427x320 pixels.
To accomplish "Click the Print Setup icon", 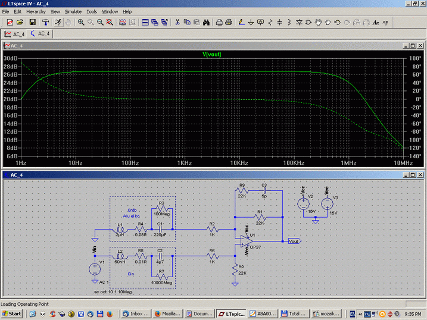I will pyautogui.click(x=219, y=22).
